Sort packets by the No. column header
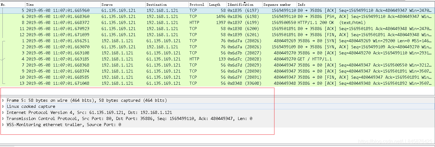 pos(13,5)
